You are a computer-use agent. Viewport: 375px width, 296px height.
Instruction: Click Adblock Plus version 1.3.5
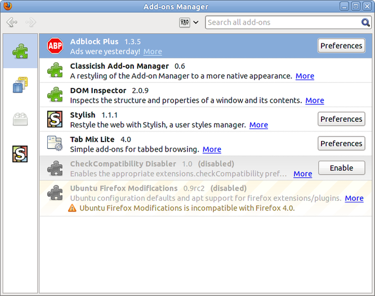(x=132, y=42)
